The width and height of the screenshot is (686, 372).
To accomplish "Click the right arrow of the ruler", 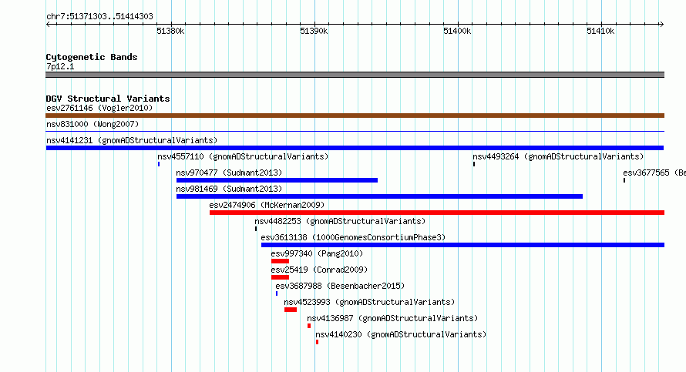I will pyautogui.click(x=661, y=24).
